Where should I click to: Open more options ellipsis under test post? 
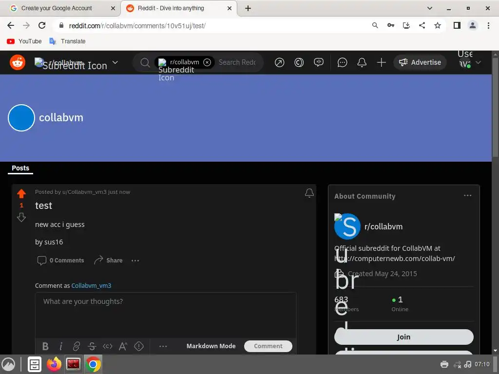tap(135, 261)
